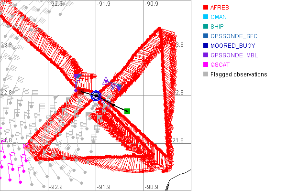Image resolution: width=287 pixels, height=191 pixels.
Task: Click the GPSSONDE_SFC blue legend swatch
Action: (206, 36)
